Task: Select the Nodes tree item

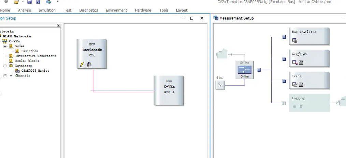Action: pos(20,46)
